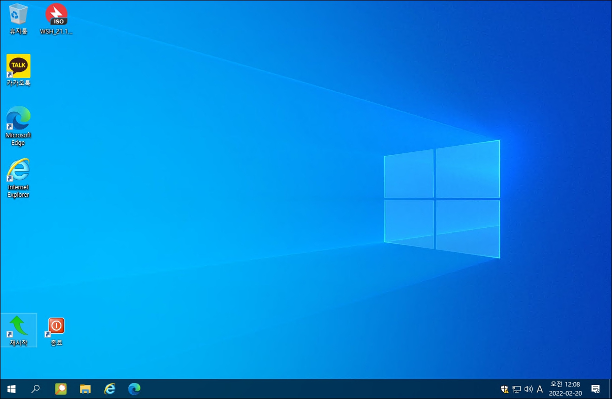
Task: Select the red shutdown (종료) shortcut
Action: tap(56, 332)
